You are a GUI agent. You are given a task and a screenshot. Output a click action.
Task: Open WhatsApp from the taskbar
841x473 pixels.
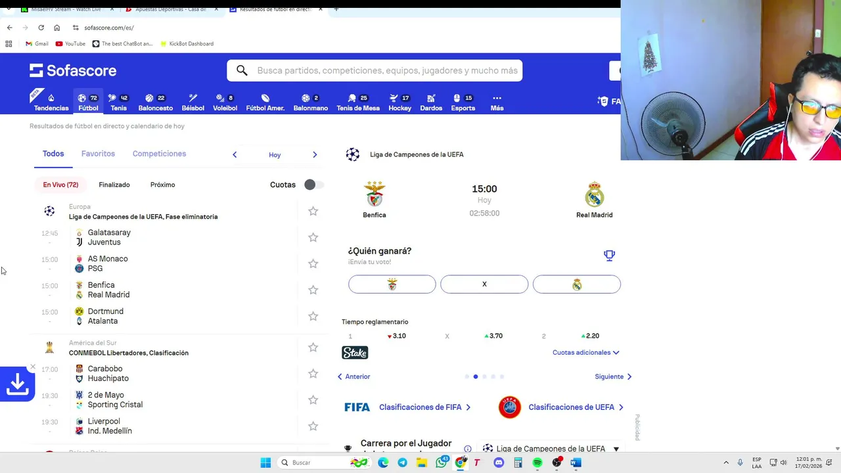click(x=442, y=462)
